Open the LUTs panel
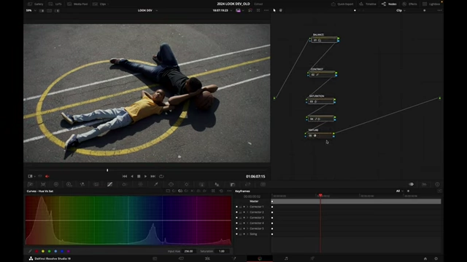Screen dimensions: 467x262 click(55, 4)
